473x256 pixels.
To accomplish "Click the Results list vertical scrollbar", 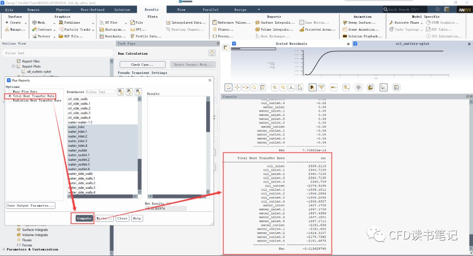I will (x=208, y=145).
